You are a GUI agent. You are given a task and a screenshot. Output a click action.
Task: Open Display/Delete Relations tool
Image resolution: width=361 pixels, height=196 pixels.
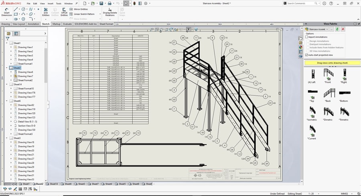[x=110, y=11]
